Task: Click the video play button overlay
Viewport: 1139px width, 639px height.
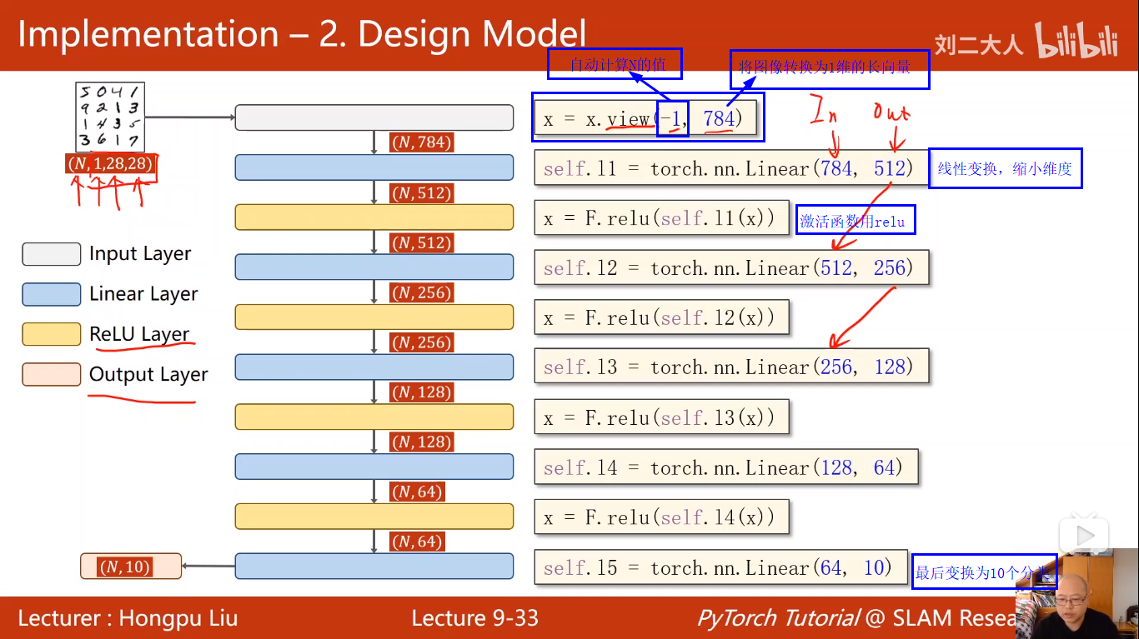Action: pyautogui.click(x=1084, y=536)
